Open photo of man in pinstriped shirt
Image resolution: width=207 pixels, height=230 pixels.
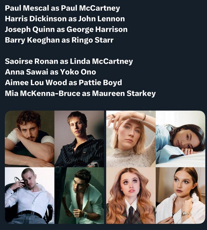click(x=79, y=139)
